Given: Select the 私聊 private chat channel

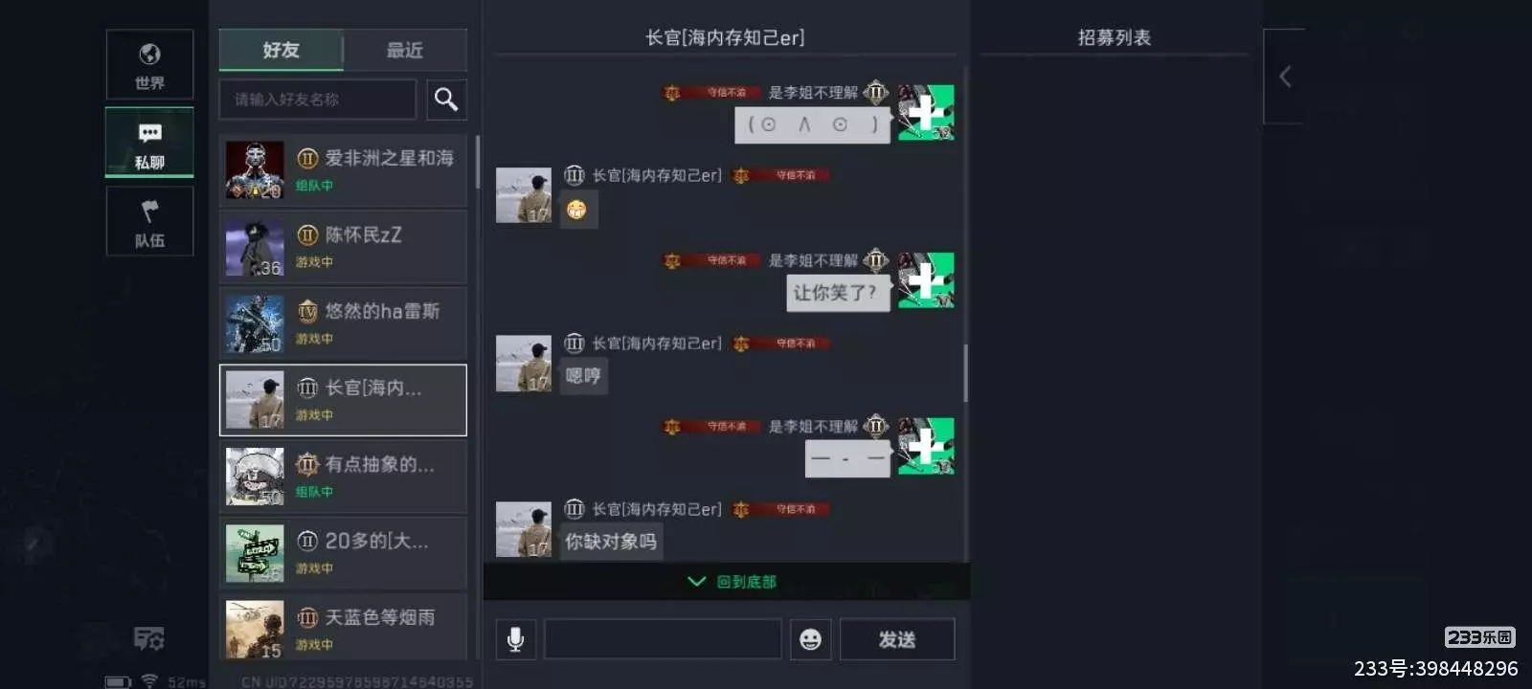Looking at the screenshot, I should tap(149, 143).
